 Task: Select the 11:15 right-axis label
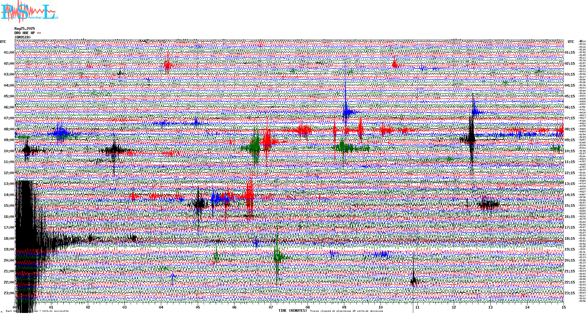tap(570, 162)
